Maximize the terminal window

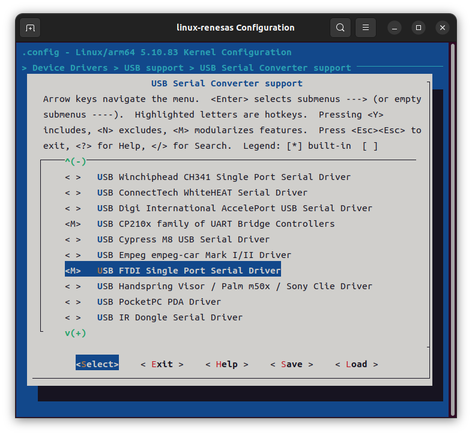(x=419, y=28)
